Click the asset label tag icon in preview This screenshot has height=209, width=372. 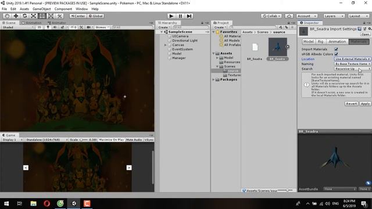pos(368,183)
